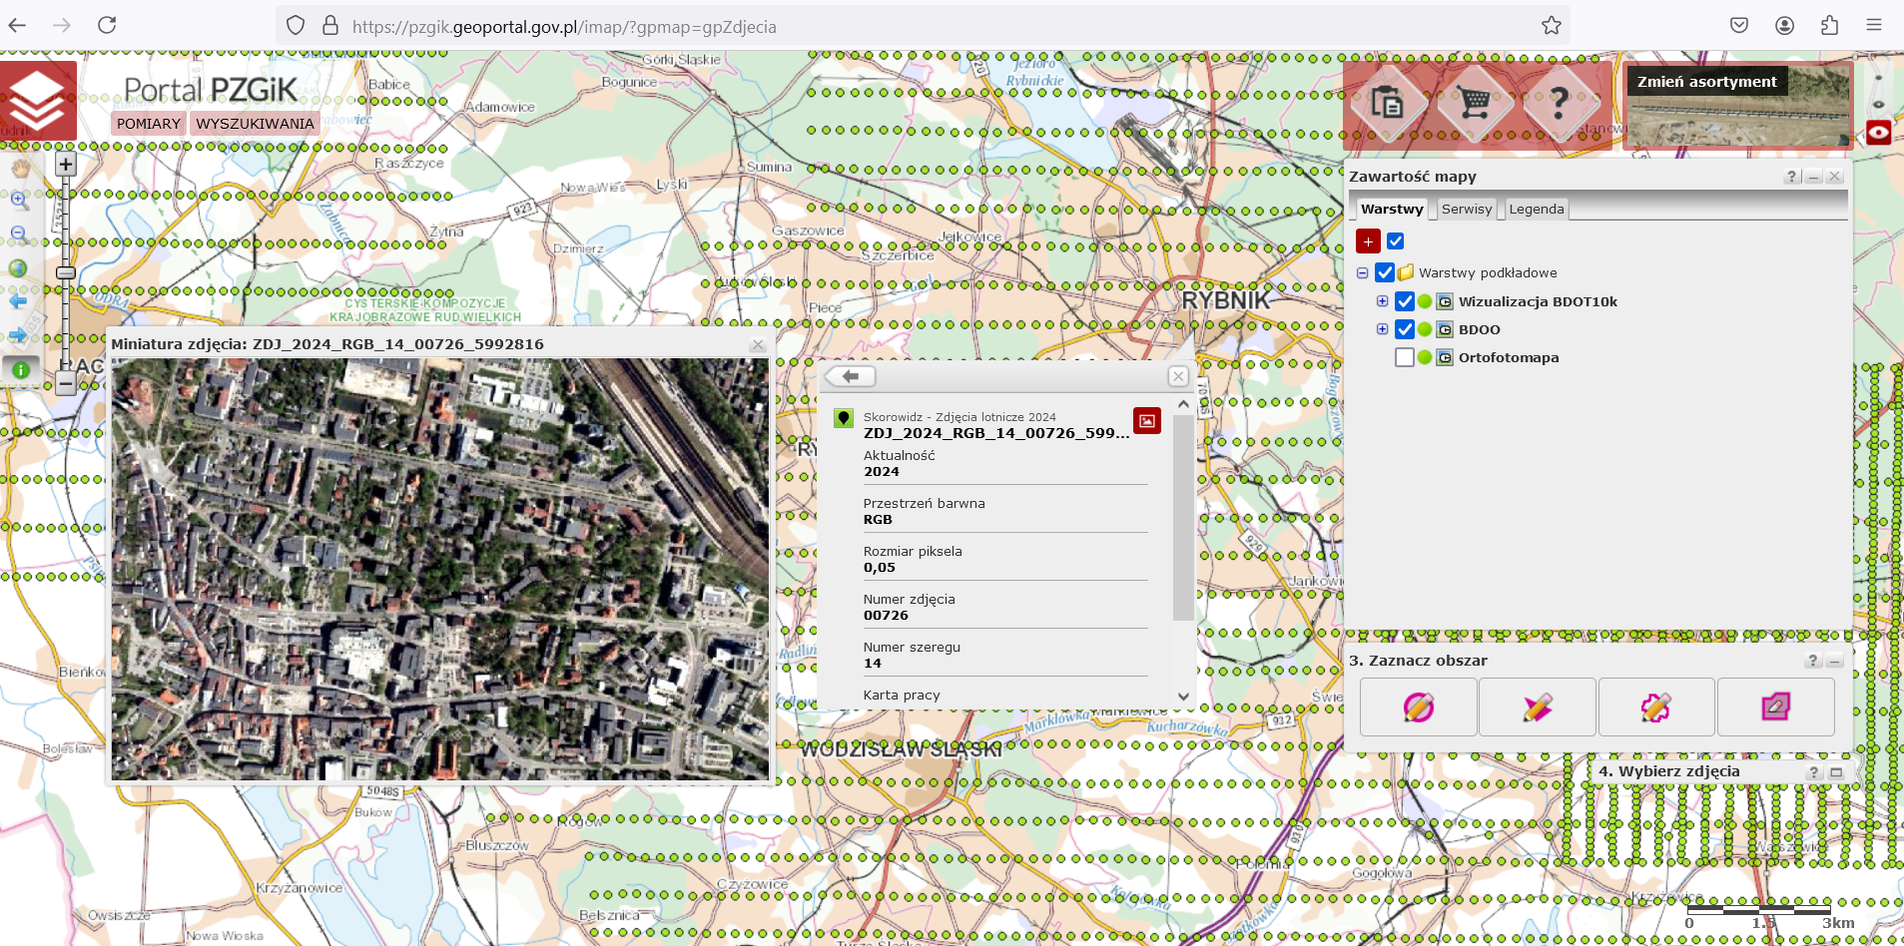This screenshot has height=946, width=1904.
Task: Choose the freehand polygon area tool
Action: coord(1655,708)
